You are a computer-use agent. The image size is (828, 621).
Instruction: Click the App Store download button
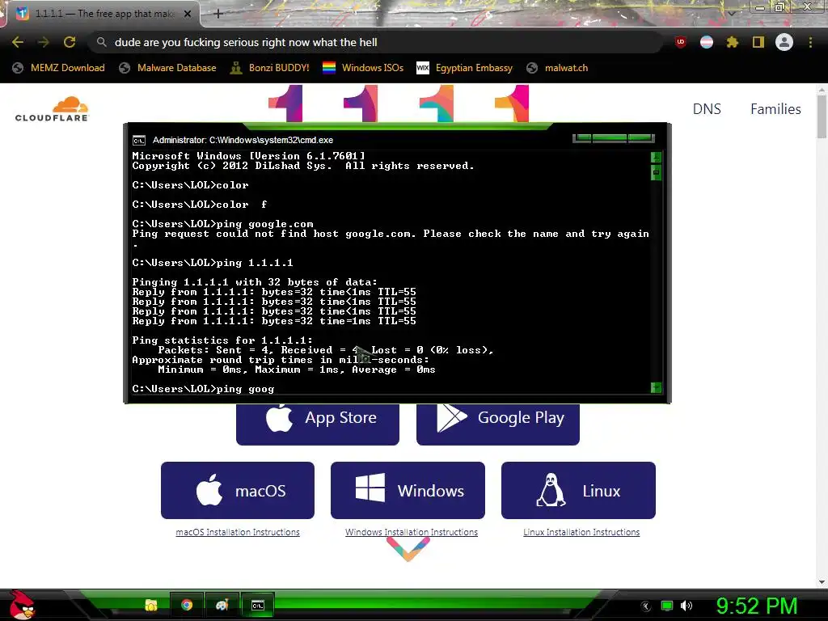tap(317, 423)
